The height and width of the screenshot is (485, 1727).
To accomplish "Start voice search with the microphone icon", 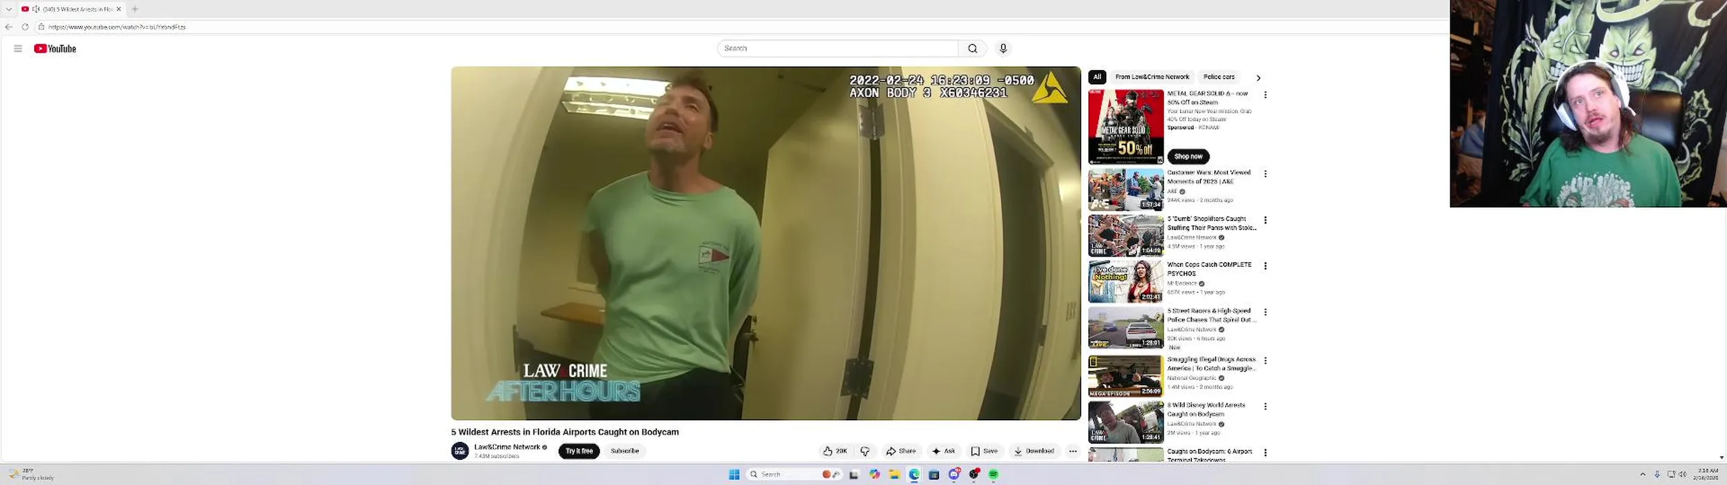I will coord(1003,48).
